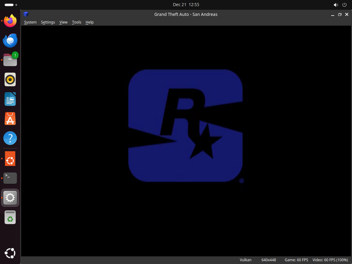Open Rhythmbox music player in dock

(10, 80)
